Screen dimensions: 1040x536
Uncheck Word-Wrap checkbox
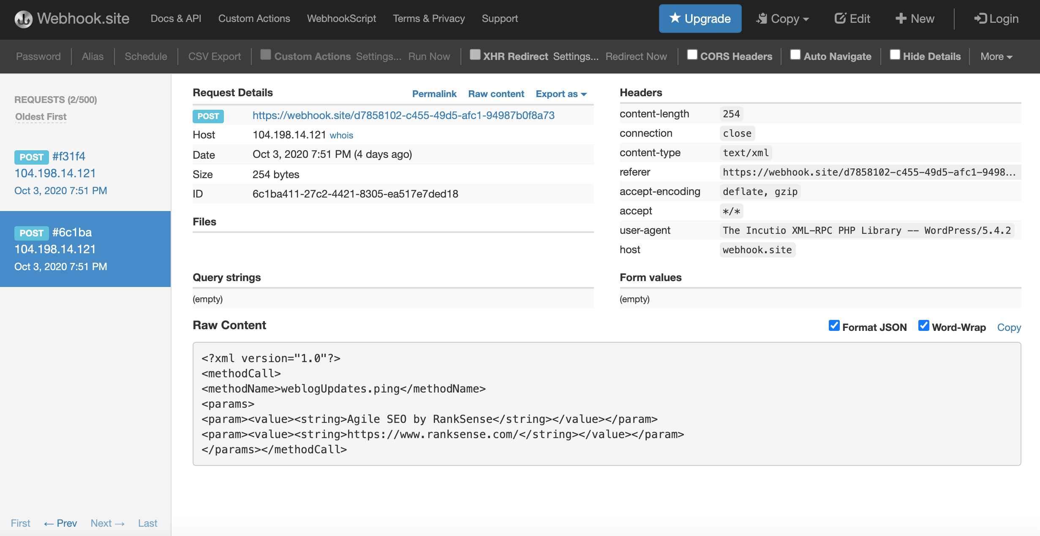click(923, 325)
